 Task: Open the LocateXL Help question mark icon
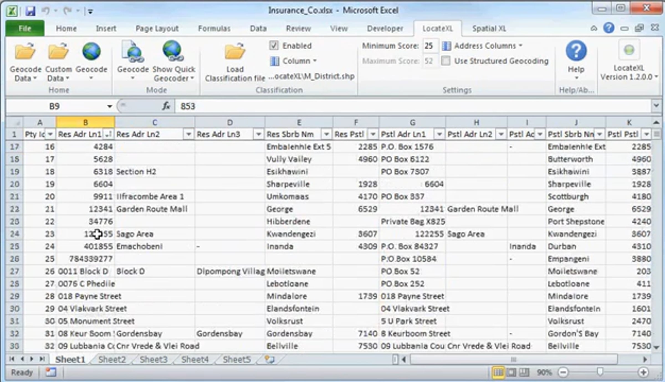click(576, 51)
